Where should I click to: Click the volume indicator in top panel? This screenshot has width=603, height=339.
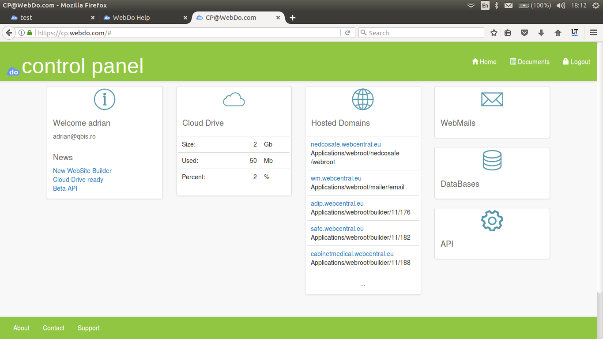[x=561, y=5]
